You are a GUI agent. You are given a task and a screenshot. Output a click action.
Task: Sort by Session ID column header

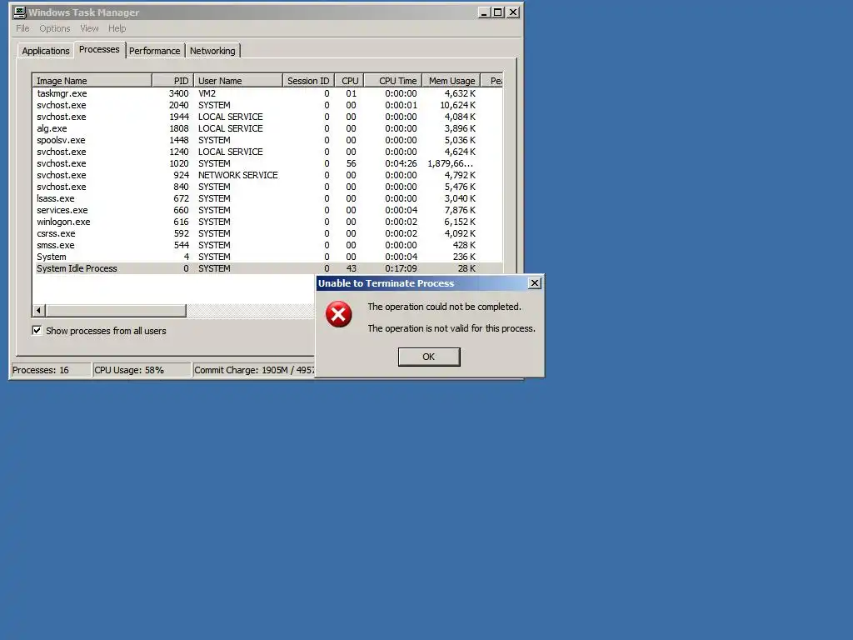point(308,81)
